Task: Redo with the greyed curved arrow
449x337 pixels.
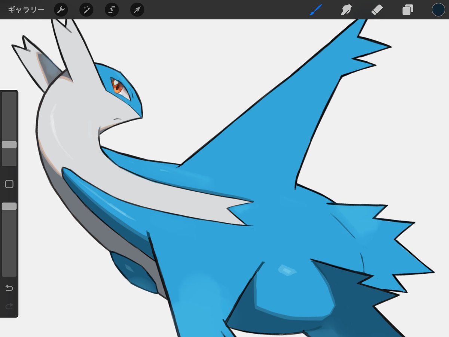Action: 9,306
